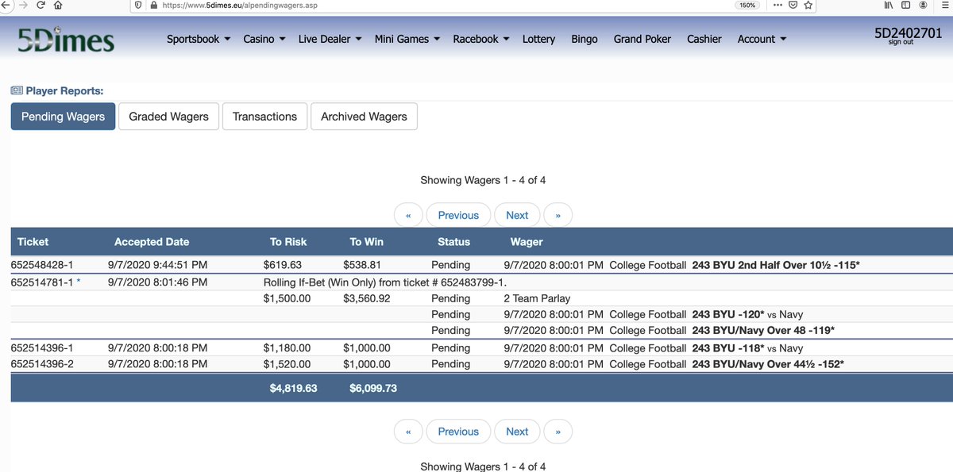
Task: Click the bottom Previous button
Action: click(x=458, y=432)
